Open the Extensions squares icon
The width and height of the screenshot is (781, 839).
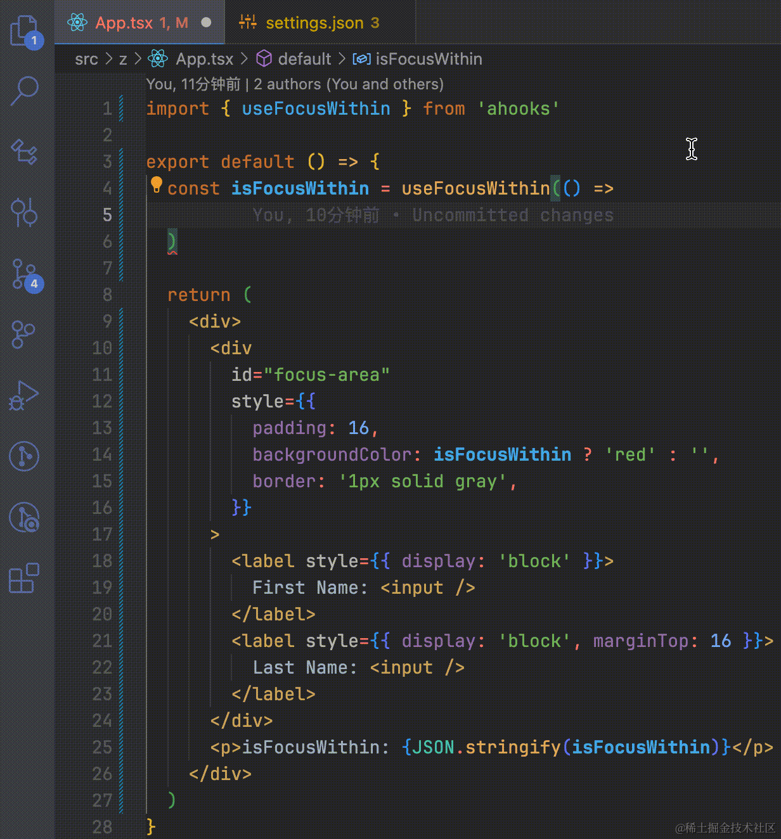[25, 578]
